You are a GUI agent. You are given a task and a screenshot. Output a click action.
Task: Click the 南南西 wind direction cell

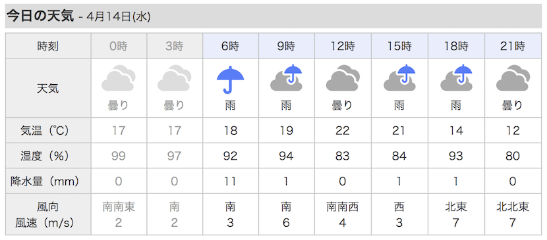point(343,207)
